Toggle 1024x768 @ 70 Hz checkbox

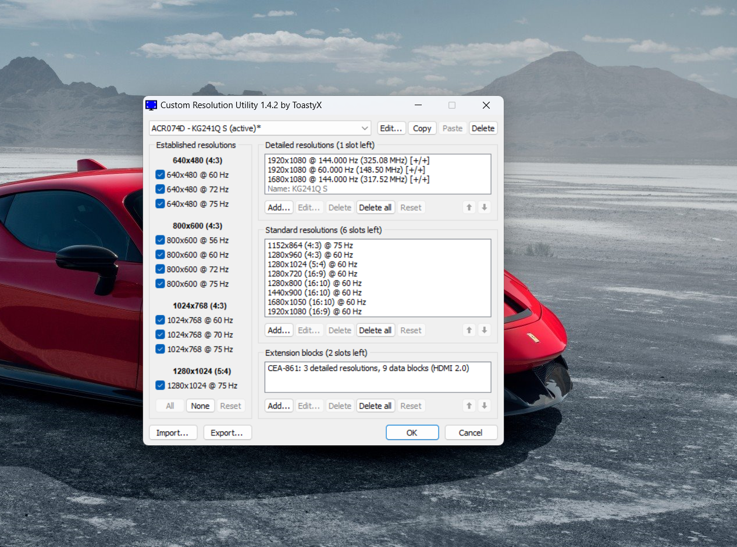pos(160,334)
